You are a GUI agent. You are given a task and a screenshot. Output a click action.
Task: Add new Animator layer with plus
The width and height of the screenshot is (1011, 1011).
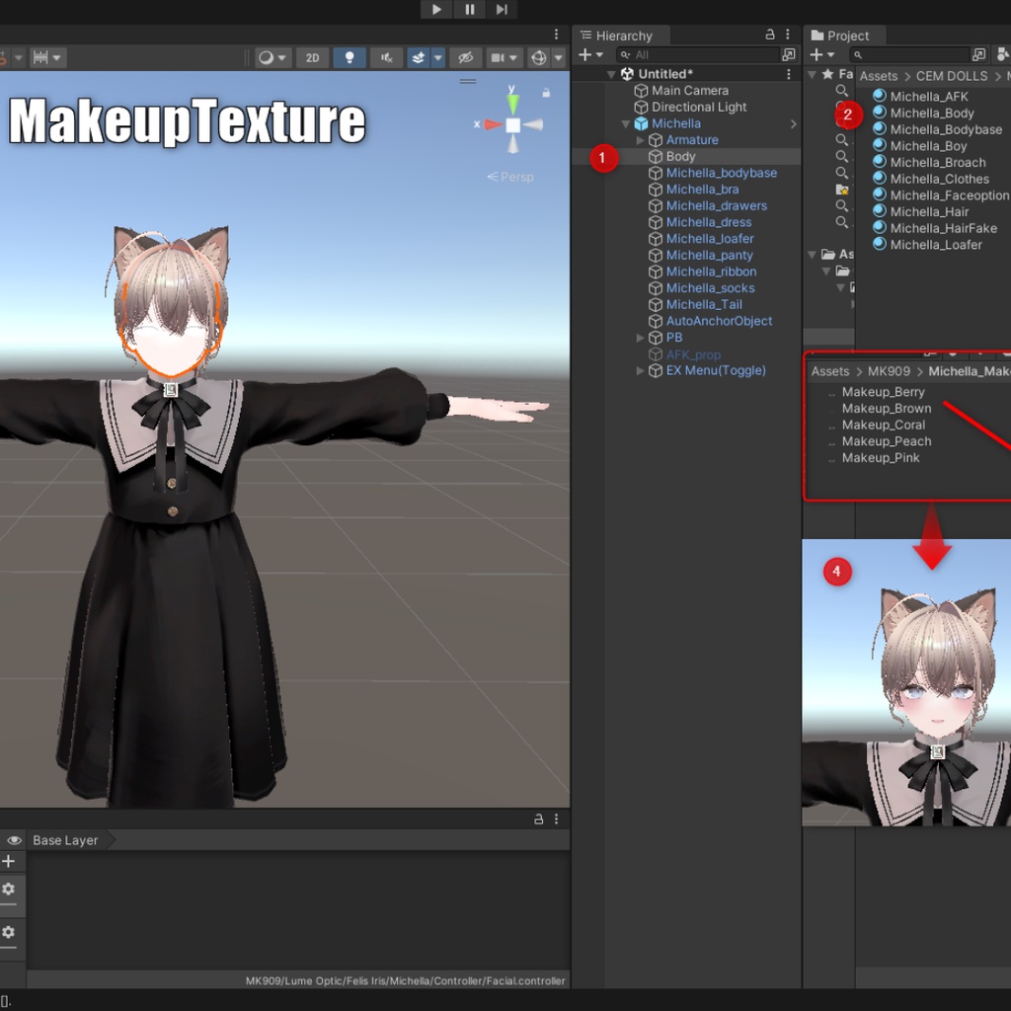(x=8, y=861)
